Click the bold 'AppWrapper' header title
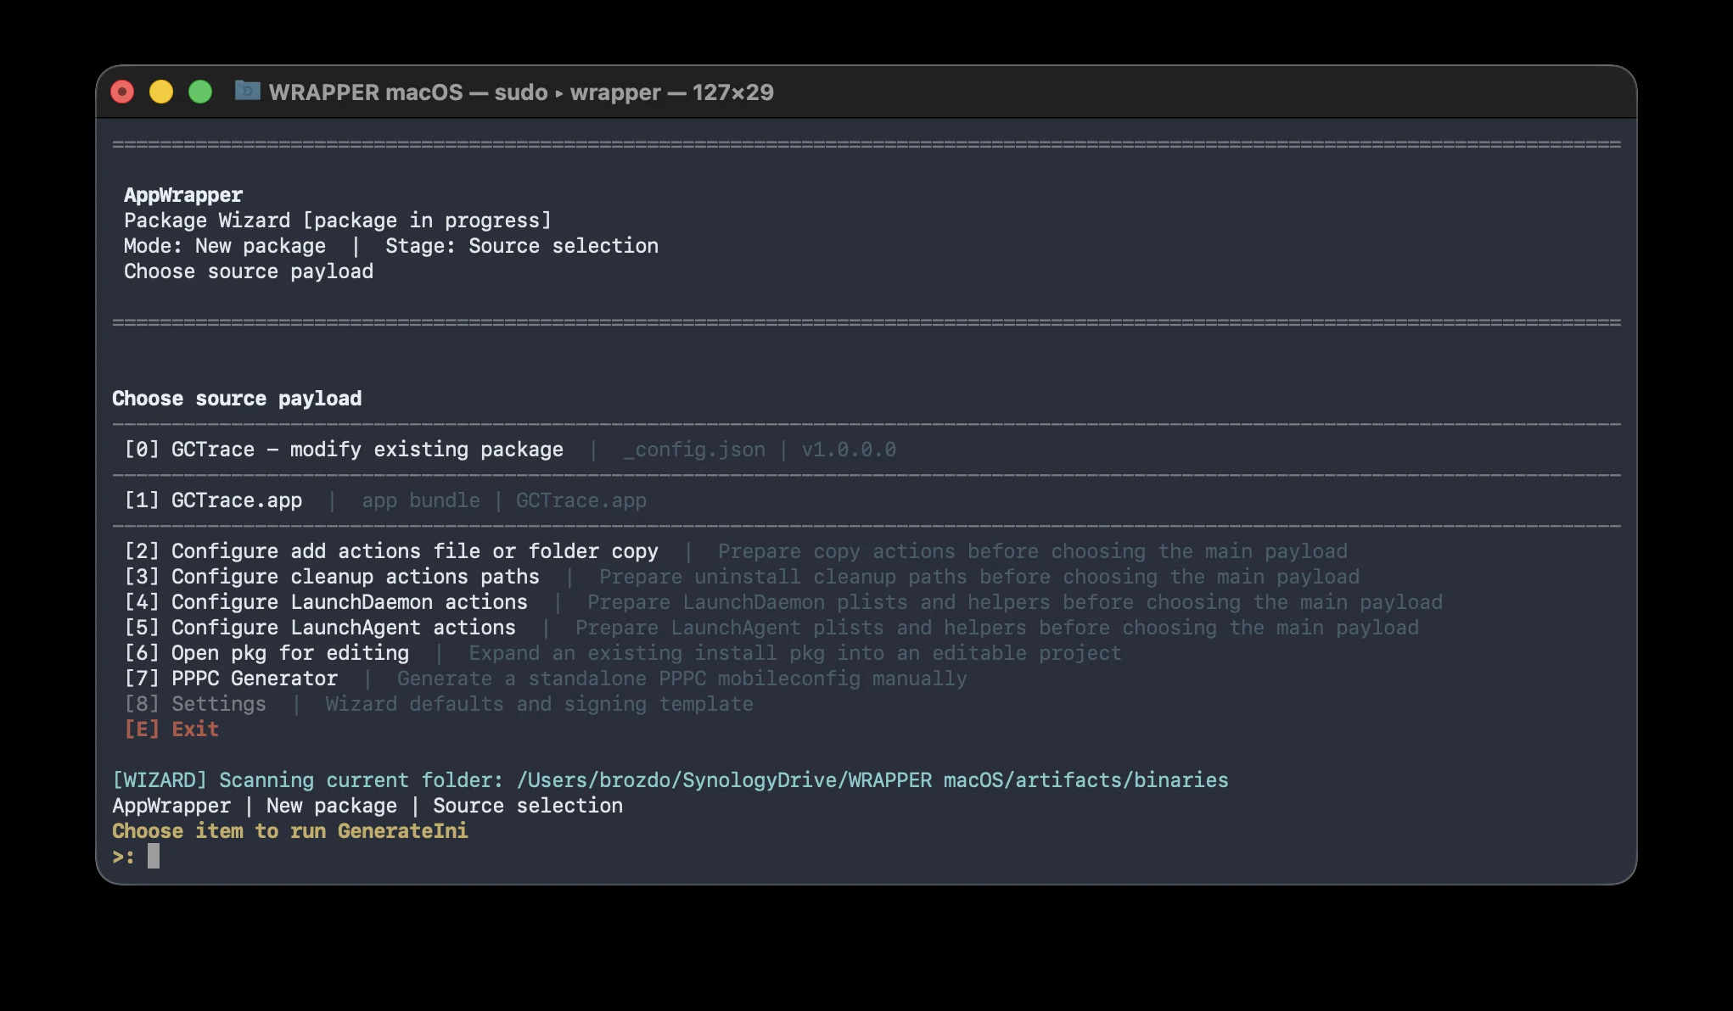This screenshot has width=1733, height=1011. pos(183,195)
